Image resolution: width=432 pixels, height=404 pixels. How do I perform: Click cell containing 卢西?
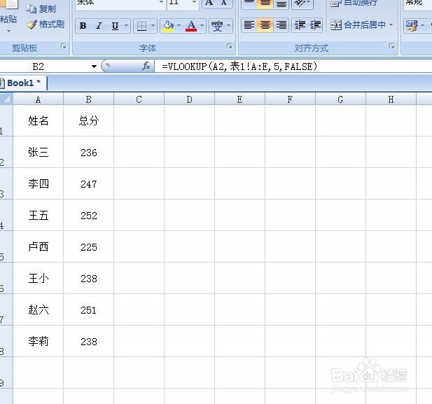(39, 246)
